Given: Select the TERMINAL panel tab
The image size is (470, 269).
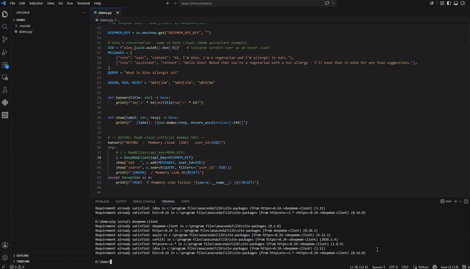Looking at the screenshot, I should [x=168, y=201].
